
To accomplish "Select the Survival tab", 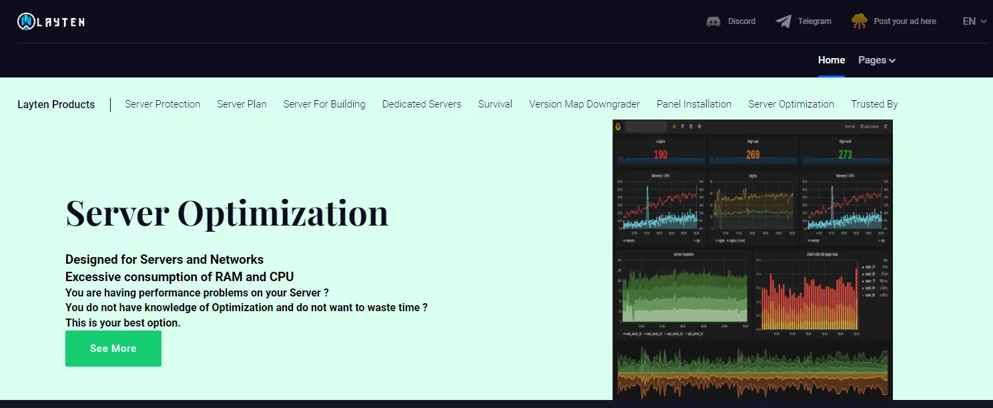I will tap(495, 104).
